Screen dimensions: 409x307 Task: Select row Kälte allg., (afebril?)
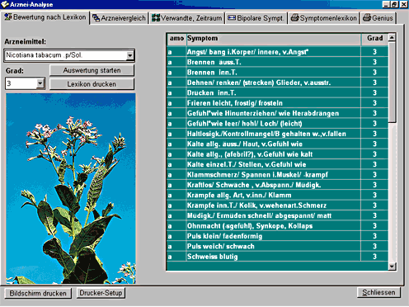point(278,154)
